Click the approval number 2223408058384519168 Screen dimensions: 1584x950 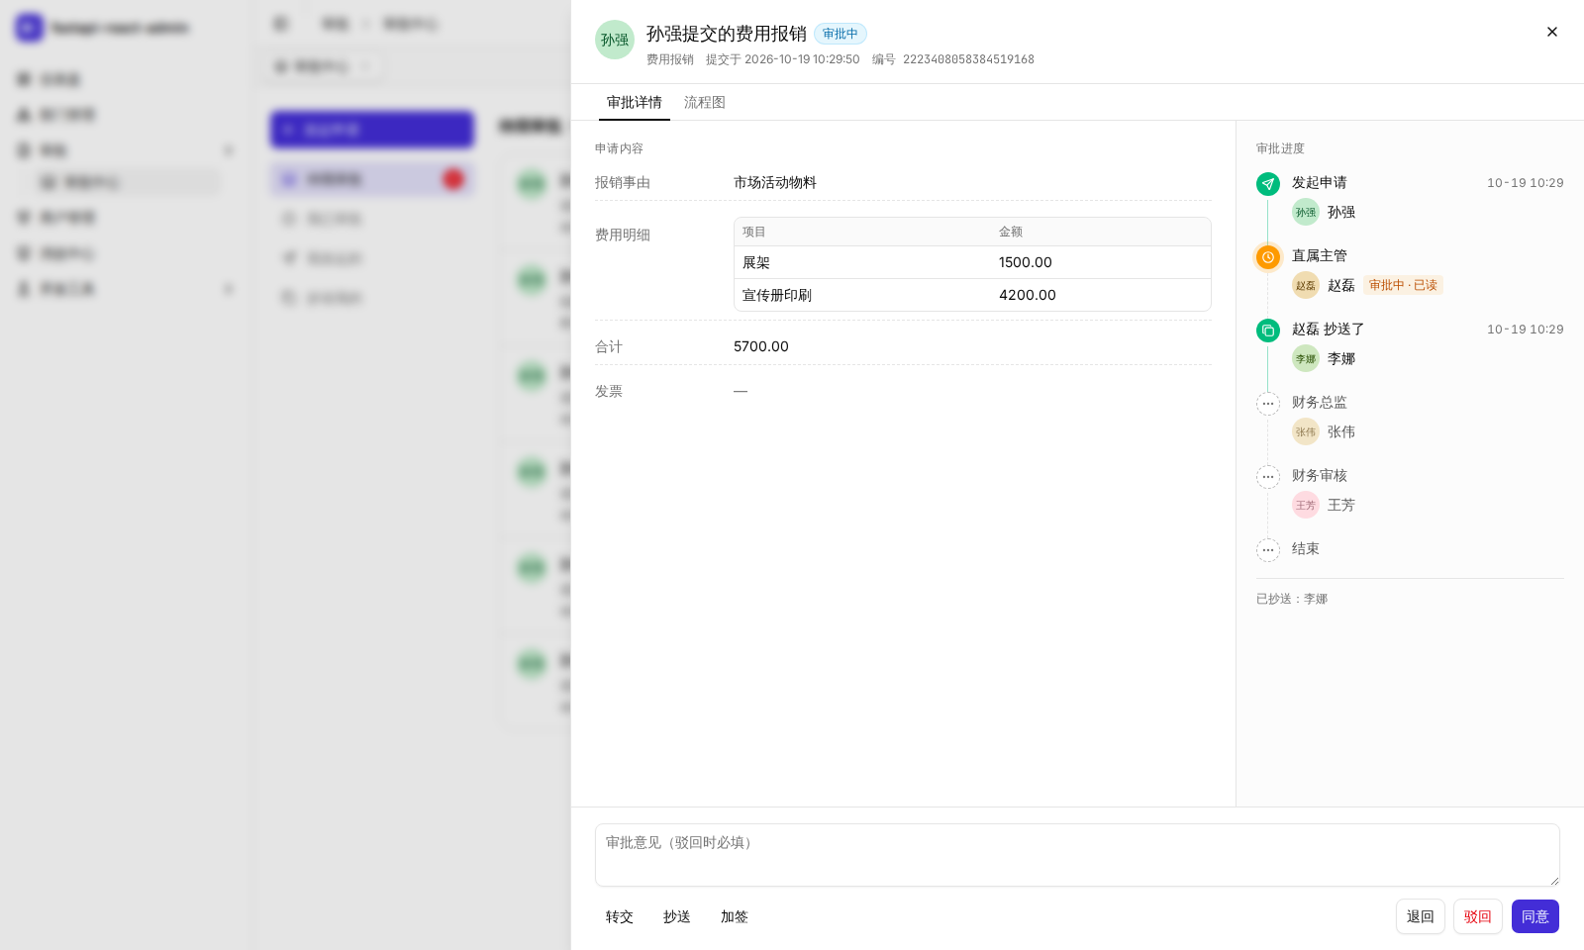tap(968, 59)
